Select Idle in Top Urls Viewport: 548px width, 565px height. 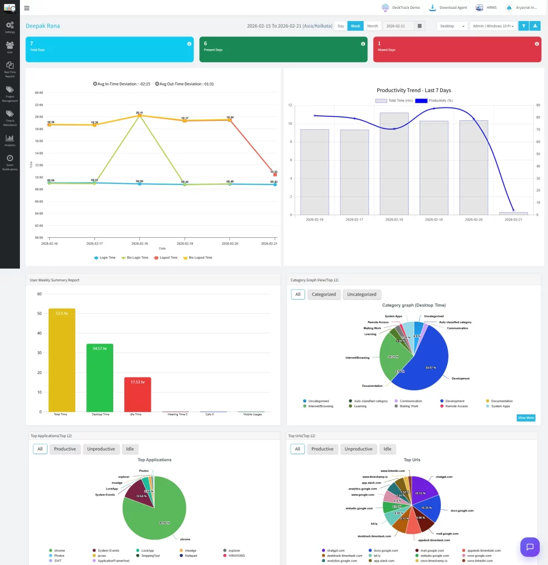[387, 449]
